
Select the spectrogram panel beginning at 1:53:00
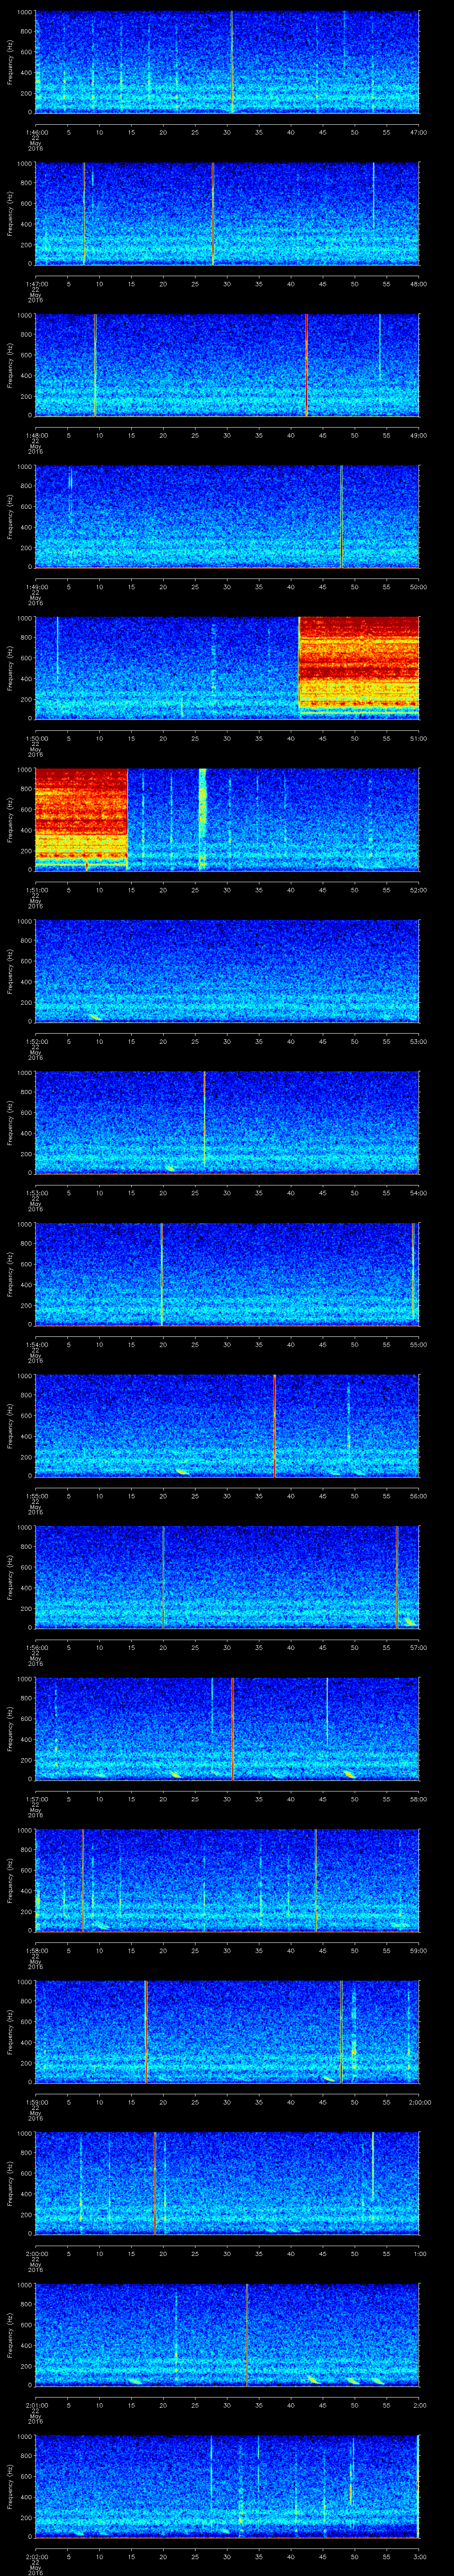tap(227, 1122)
